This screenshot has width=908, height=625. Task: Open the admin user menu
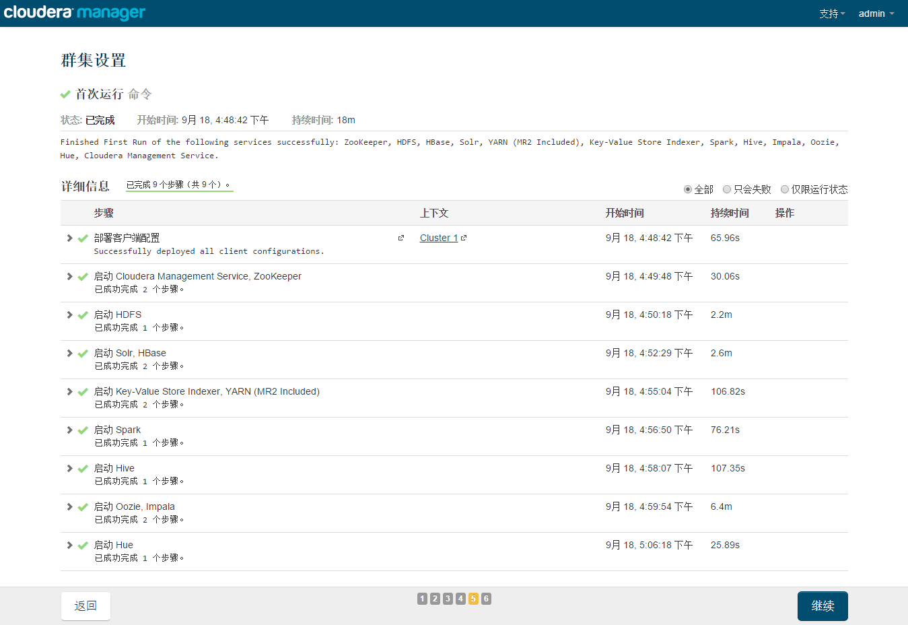coord(876,13)
